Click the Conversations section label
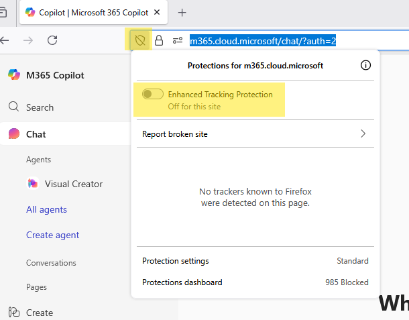 (51, 262)
